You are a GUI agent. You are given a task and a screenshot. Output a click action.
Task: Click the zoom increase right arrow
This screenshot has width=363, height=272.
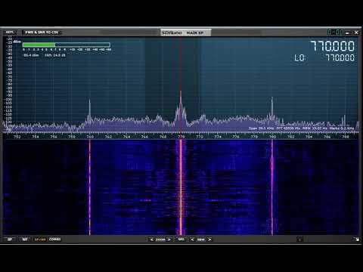pyautogui.click(x=169, y=240)
